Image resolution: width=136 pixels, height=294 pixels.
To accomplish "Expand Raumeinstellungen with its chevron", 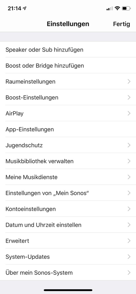I will (x=129, y=81).
